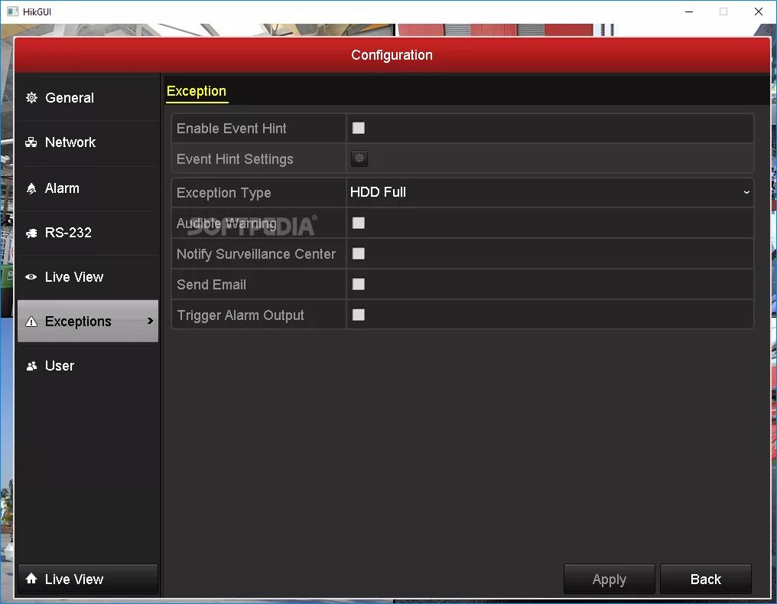Viewport: 777px width, 604px height.
Task: Click the Alarm bell icon in sidebar
Action: 31,188
